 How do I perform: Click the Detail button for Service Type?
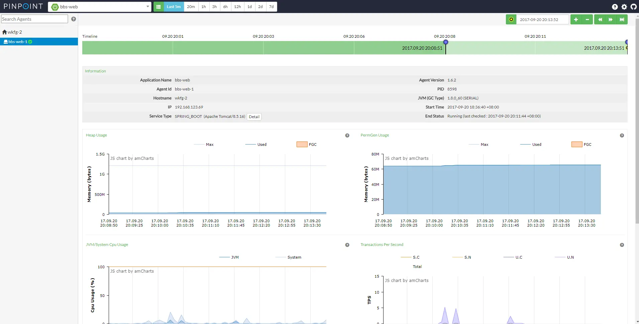click(x=254, y=117)
